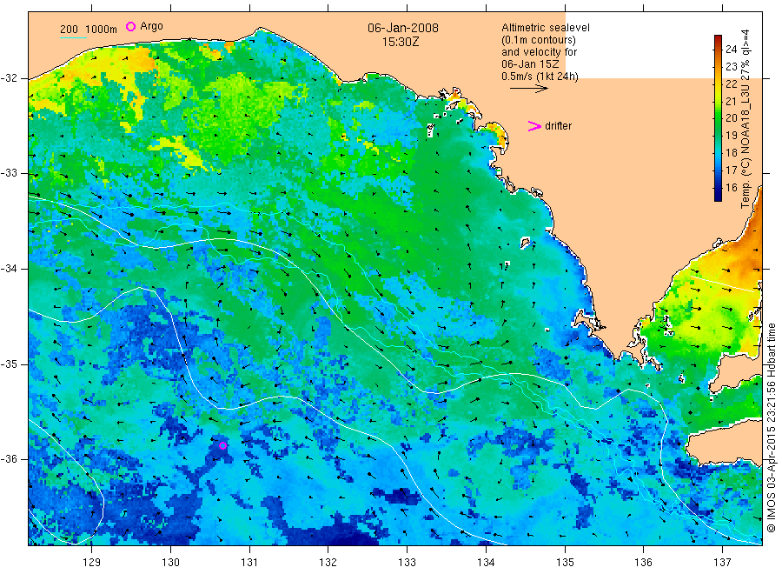The height and width of the screenshot is (574, 782).
Task: Click the date label 06-Jan-2008
Action: 403,28
